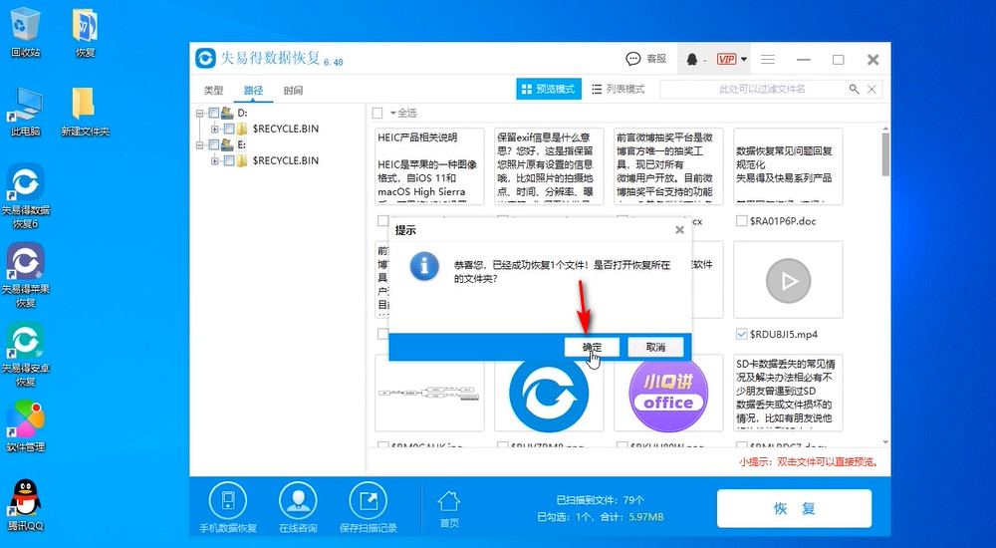Select 小Q讲office image thumbnail
The height and width of the screenshot is (548, 996).
point(668,394)
